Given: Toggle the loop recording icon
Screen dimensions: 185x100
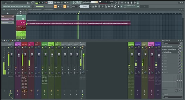Looking at the screenshot, I should 68,2.
